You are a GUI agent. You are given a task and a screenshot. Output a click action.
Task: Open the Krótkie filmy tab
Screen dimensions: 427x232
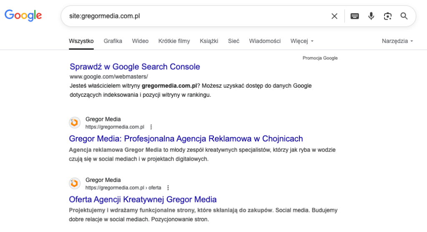click(x=174, y=41)
